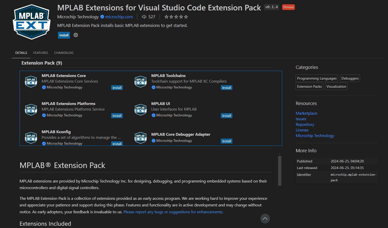Open the microchip.com publisher link
This screenshot has width=388, height=228.
pyautogui.click(x=119, y=17)
